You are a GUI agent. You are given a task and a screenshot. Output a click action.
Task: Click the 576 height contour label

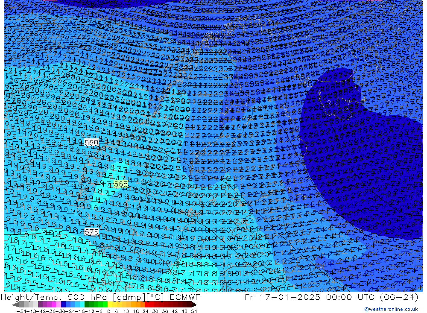(x=91, y=232)
